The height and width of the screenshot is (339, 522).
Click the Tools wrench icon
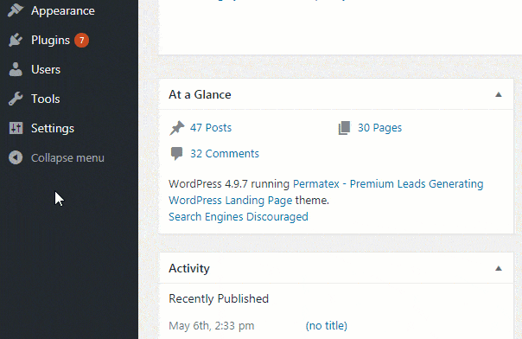pyautogui.click(x=16, y=99)
